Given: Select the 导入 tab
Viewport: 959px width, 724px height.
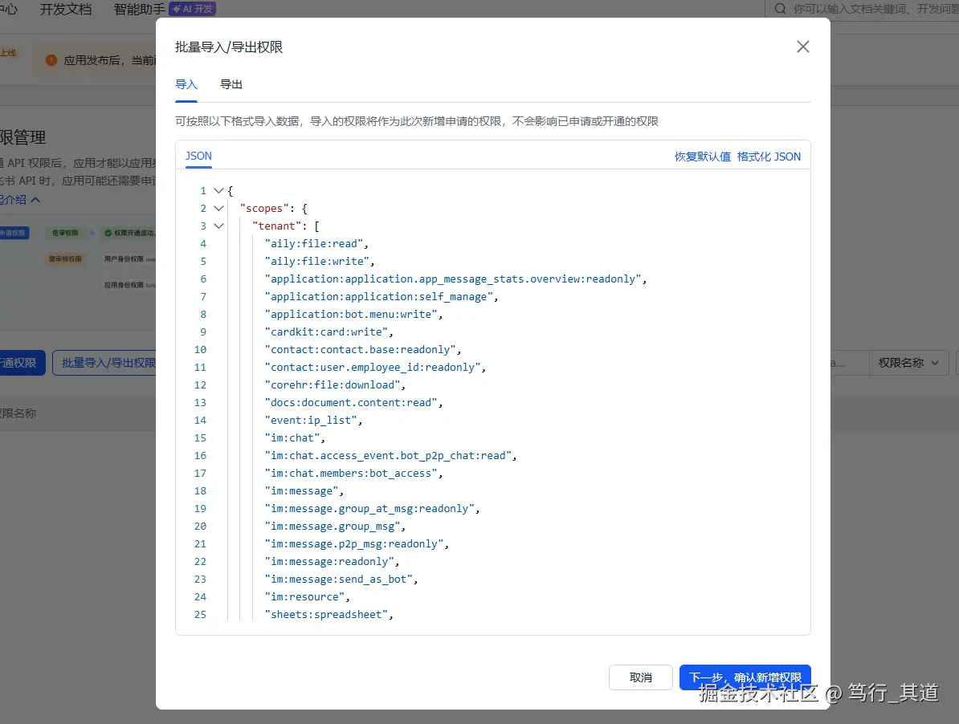Looking at the screenshot, I should coord(186,83).
